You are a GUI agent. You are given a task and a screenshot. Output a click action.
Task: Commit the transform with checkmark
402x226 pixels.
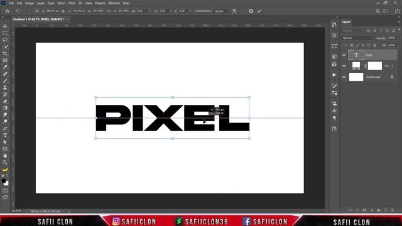259,11
